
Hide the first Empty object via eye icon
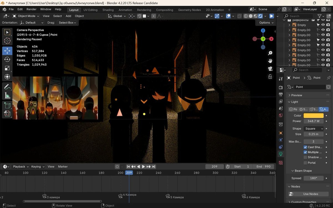323,25
